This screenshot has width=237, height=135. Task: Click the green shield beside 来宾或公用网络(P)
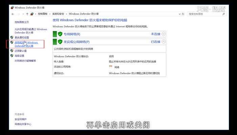coord(60,42)
